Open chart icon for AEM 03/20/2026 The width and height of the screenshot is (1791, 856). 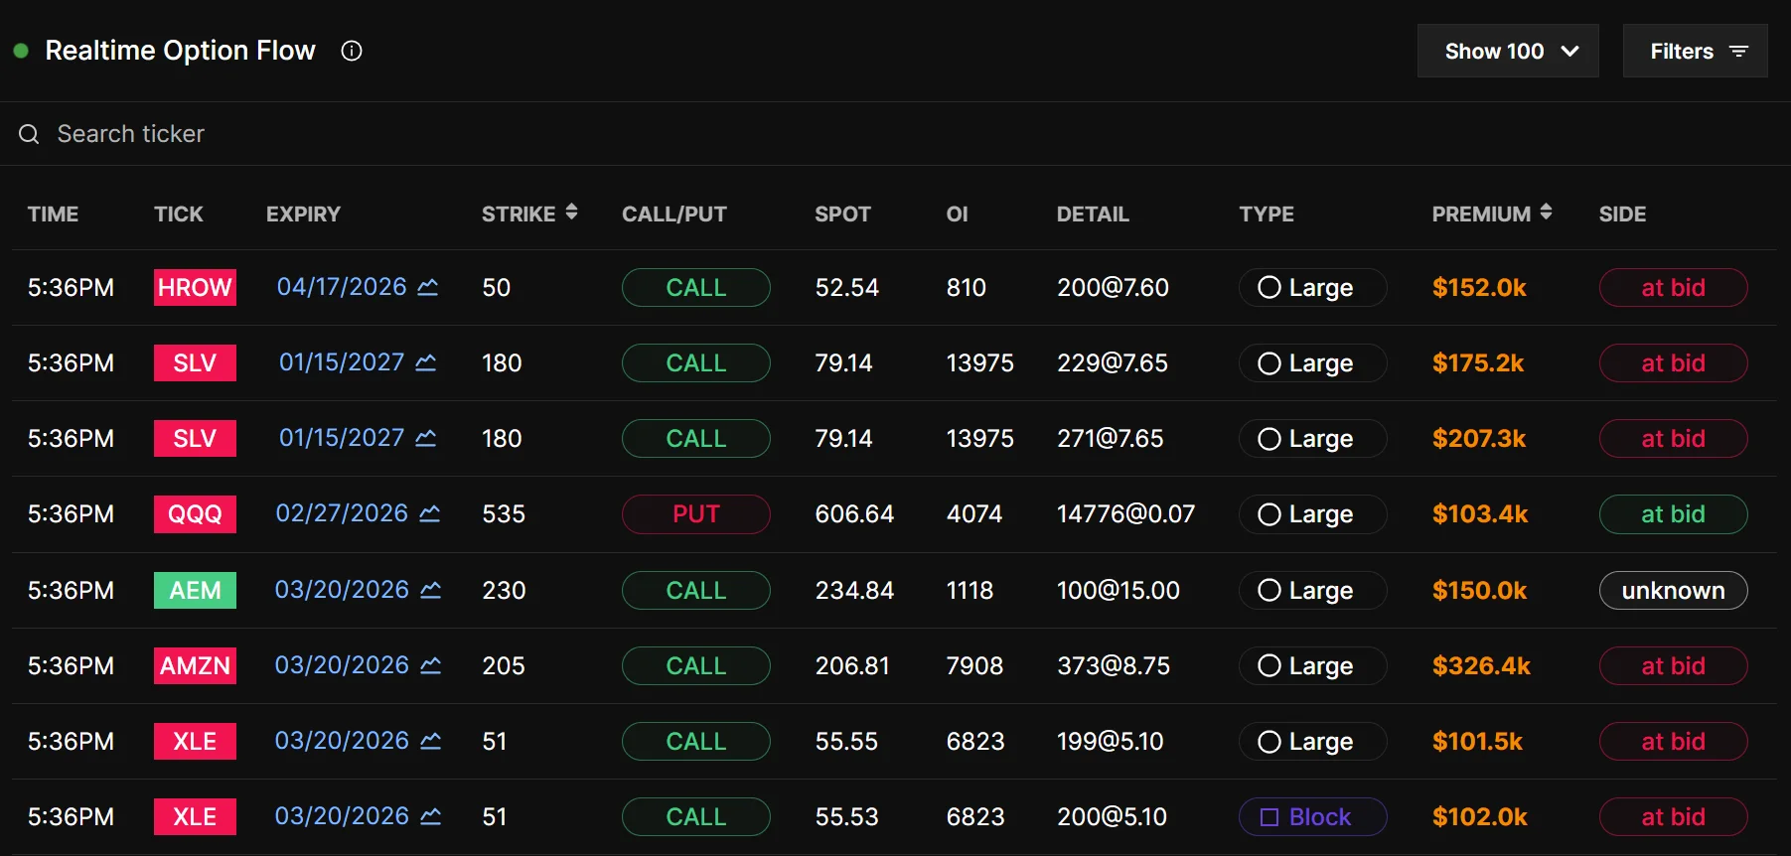pyautogui.click(x=431, y=590)
